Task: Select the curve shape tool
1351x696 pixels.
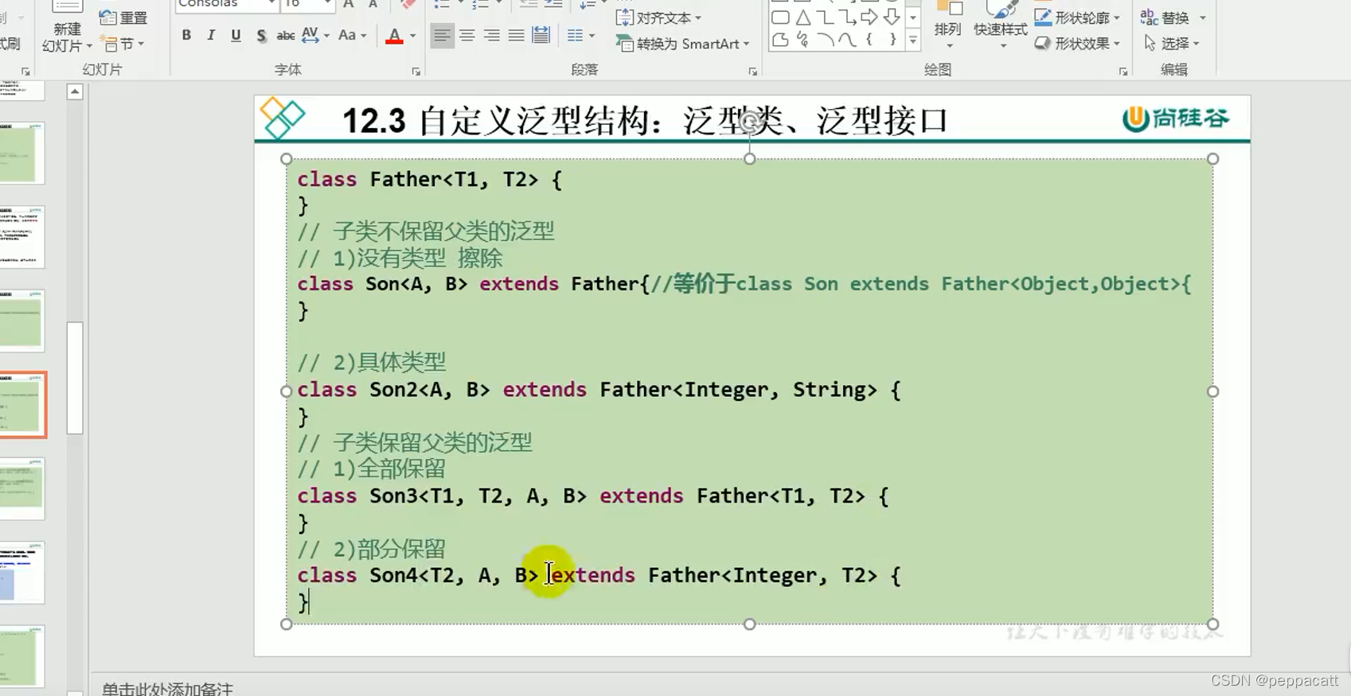Action: tap(847, 39)
